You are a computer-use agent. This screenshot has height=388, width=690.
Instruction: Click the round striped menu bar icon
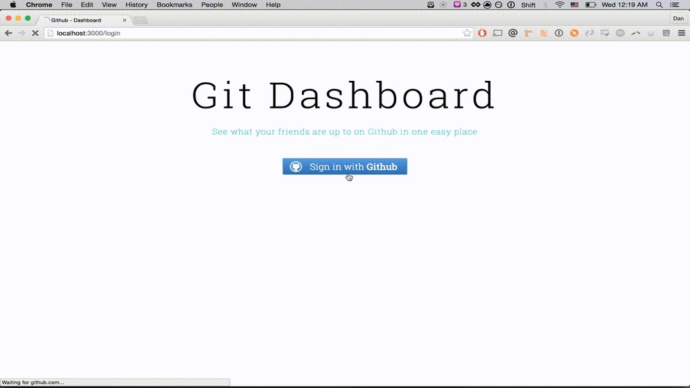499,5
